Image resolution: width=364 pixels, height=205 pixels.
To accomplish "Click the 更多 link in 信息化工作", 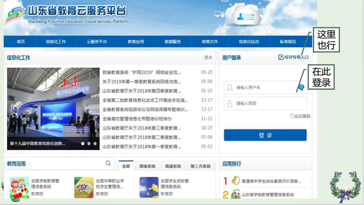I will 208,57.
